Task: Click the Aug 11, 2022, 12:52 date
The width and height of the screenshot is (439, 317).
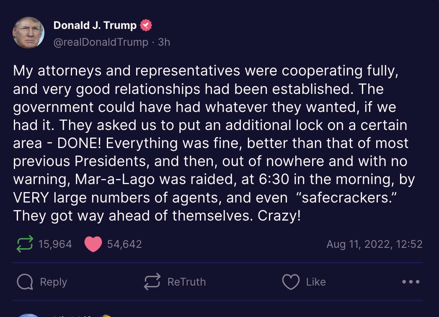Action: 374,244
